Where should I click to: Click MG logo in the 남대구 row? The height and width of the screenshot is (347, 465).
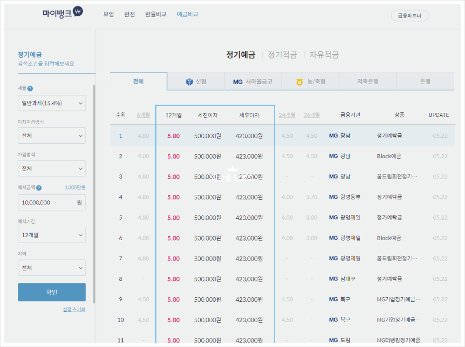(x=333, y=279)
